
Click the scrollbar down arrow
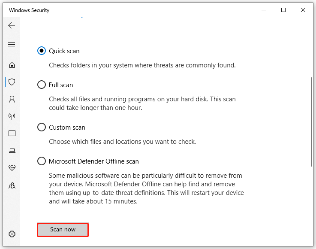(312, 243)
